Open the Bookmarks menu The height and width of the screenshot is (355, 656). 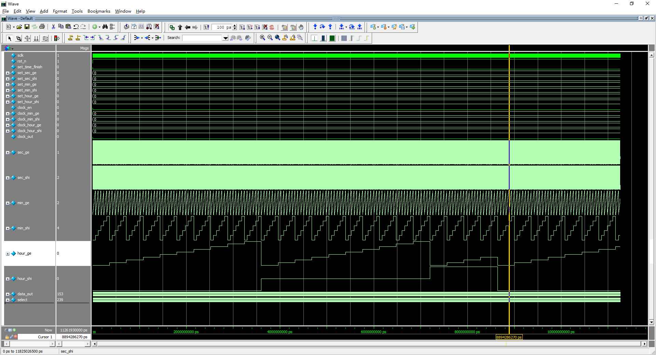pyautogui.click(x=99, y=11)
